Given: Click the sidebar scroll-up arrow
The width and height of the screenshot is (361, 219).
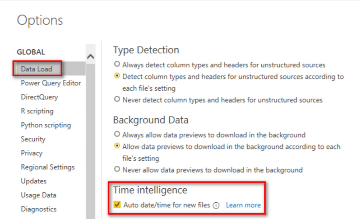Looking at the screenshot, I should 91,56.
